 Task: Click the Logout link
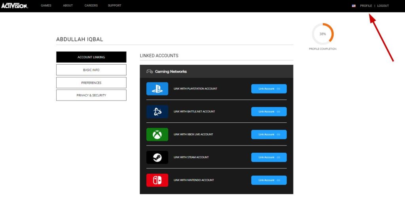point(383,6)
